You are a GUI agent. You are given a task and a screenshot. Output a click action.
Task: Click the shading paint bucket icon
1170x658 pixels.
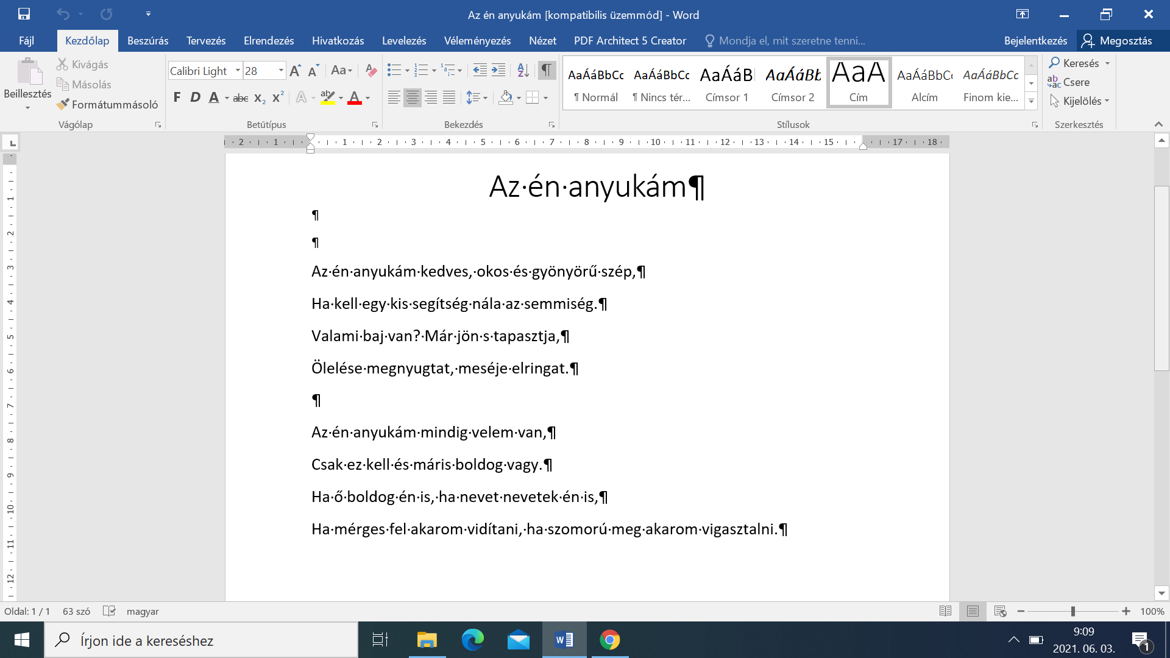pos(506,97)
